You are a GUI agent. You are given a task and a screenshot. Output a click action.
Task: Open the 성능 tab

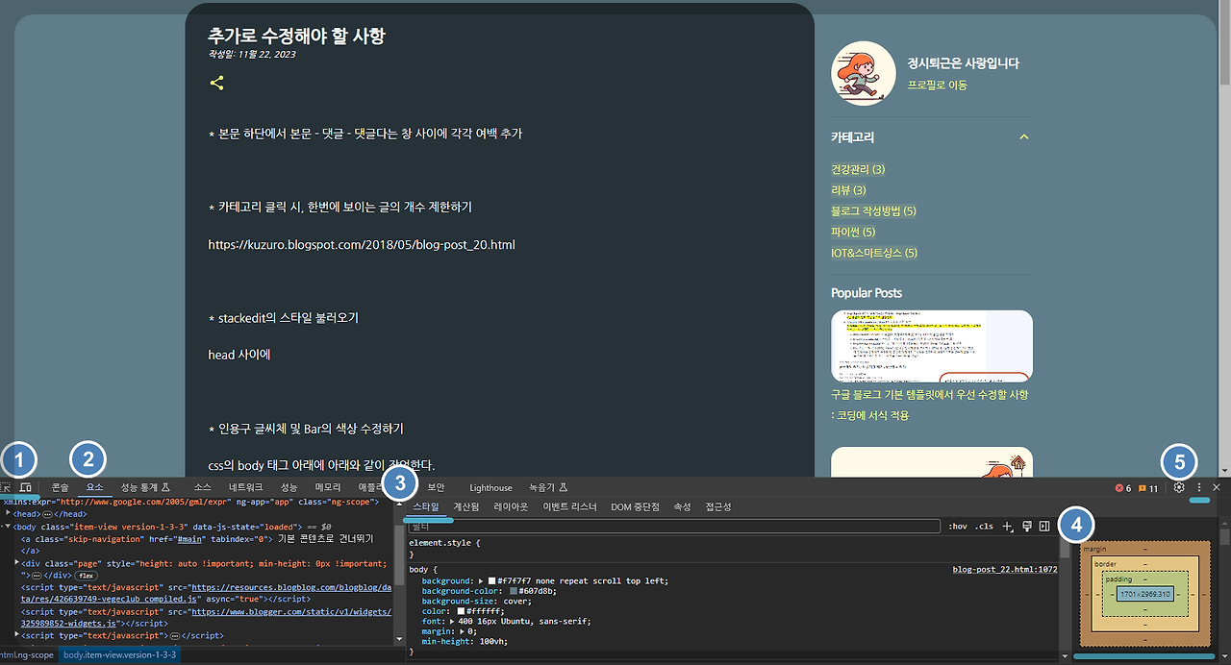[x=289, y=488]
